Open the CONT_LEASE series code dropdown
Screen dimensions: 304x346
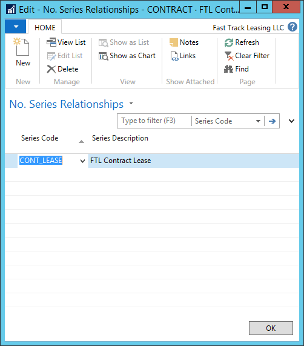tap(83, 161)
